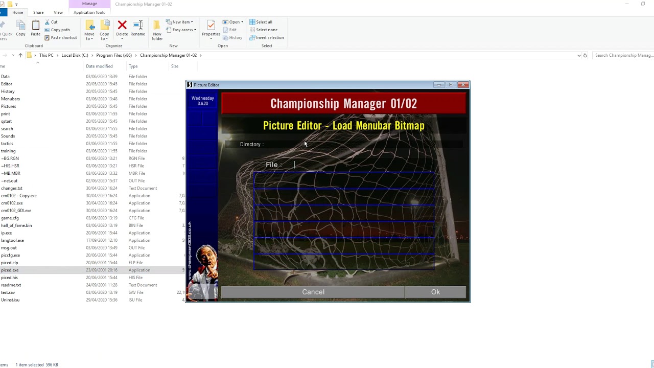Select the readme.txt file
The width and height of the screenshot is (654, 368).
pos(11,285)
